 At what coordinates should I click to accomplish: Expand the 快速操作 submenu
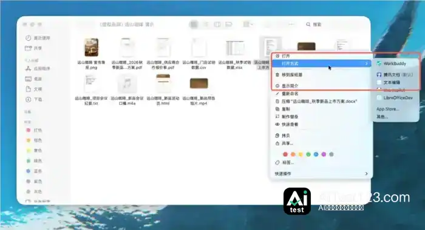coord(321,174)
